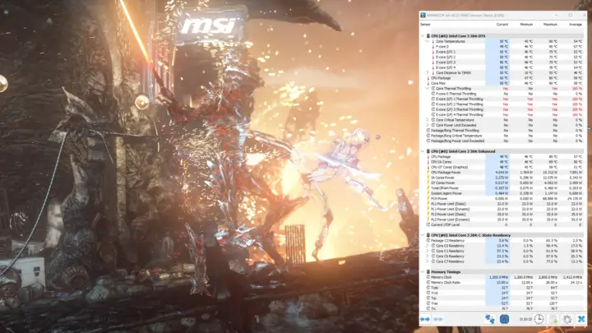Viewport: 592px width, 333px height.
Task: Click the lightning icon beside System Agent Power
Action: pyautogui.click(x=428, y=193)
